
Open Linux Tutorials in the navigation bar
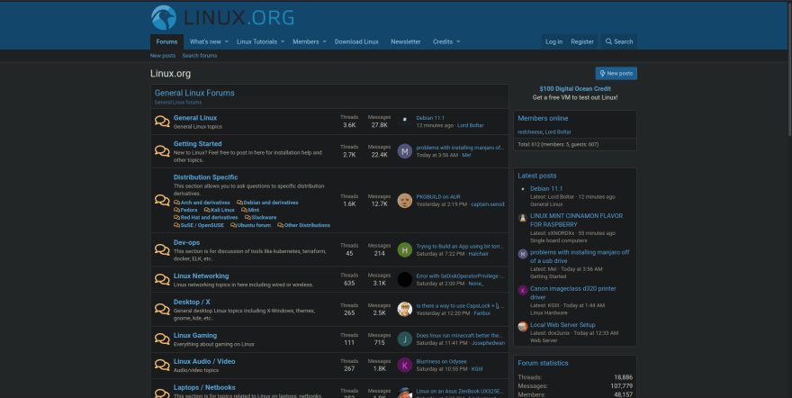[256, 42]
